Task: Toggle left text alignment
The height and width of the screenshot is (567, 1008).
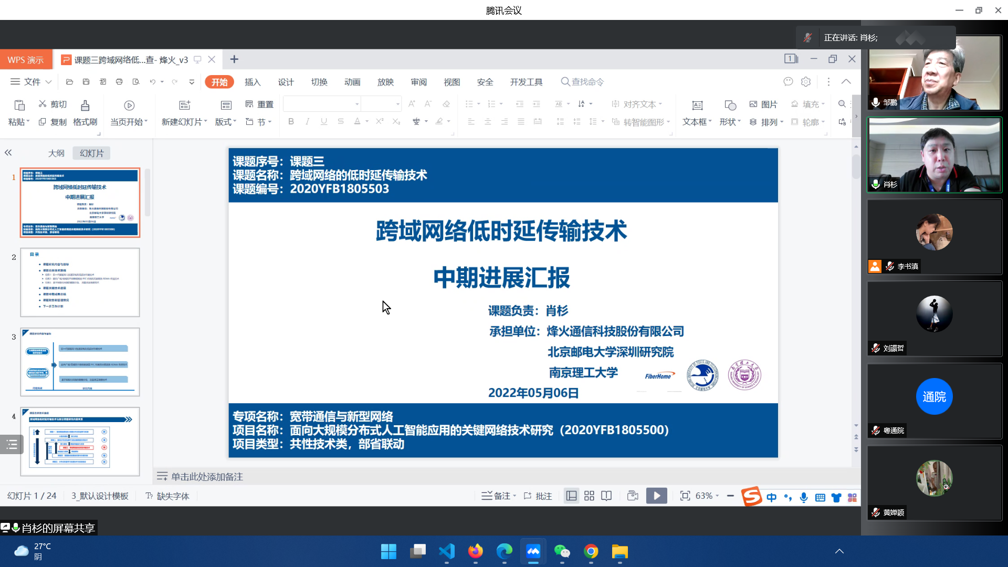Action: [471, 121]
